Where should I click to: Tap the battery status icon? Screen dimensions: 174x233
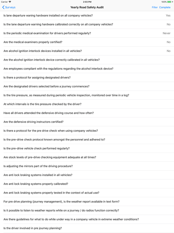pos(169,2)
